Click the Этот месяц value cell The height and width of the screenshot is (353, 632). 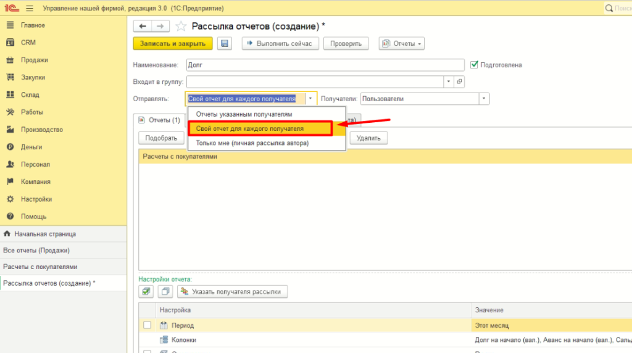coord(551,325)
